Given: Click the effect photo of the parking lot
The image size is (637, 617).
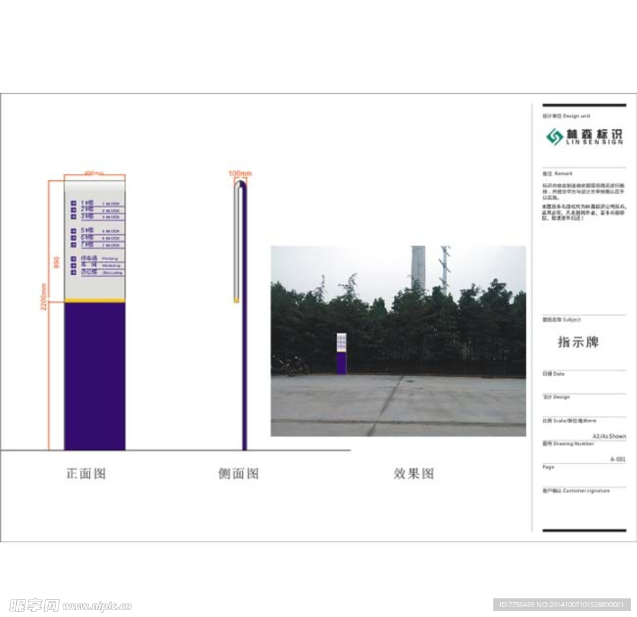Looking at the screenshot, I should tap(398, 340).
